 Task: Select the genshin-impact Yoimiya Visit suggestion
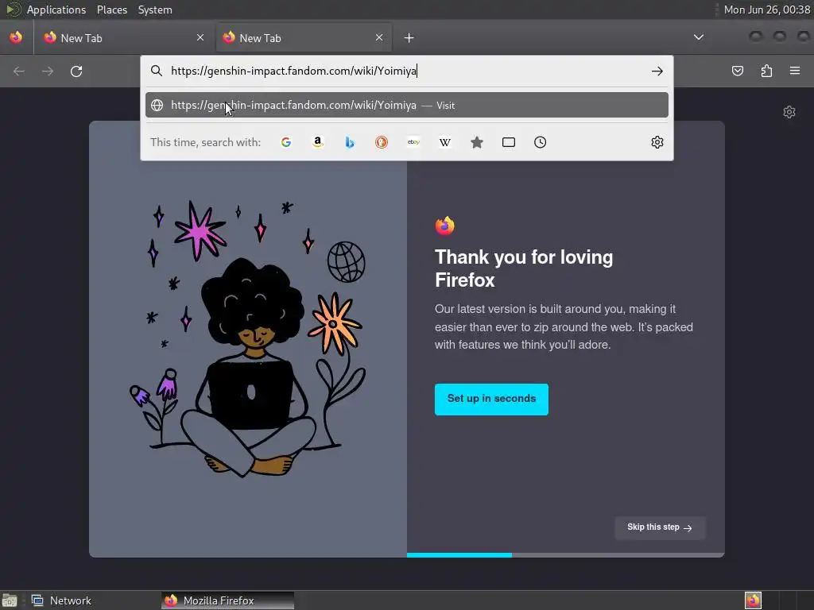(407, 106)
